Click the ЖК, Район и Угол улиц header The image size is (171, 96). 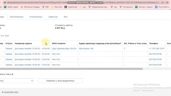135,43
